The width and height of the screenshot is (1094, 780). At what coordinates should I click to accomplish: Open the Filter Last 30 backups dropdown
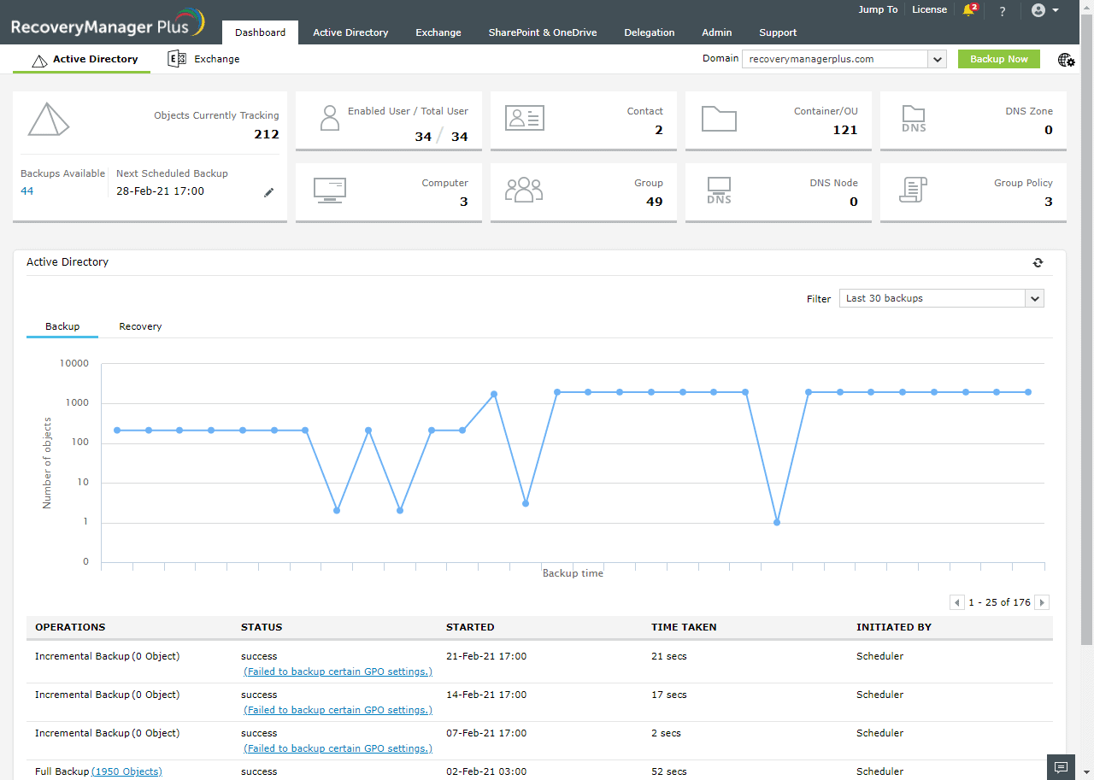click(942, 298)
